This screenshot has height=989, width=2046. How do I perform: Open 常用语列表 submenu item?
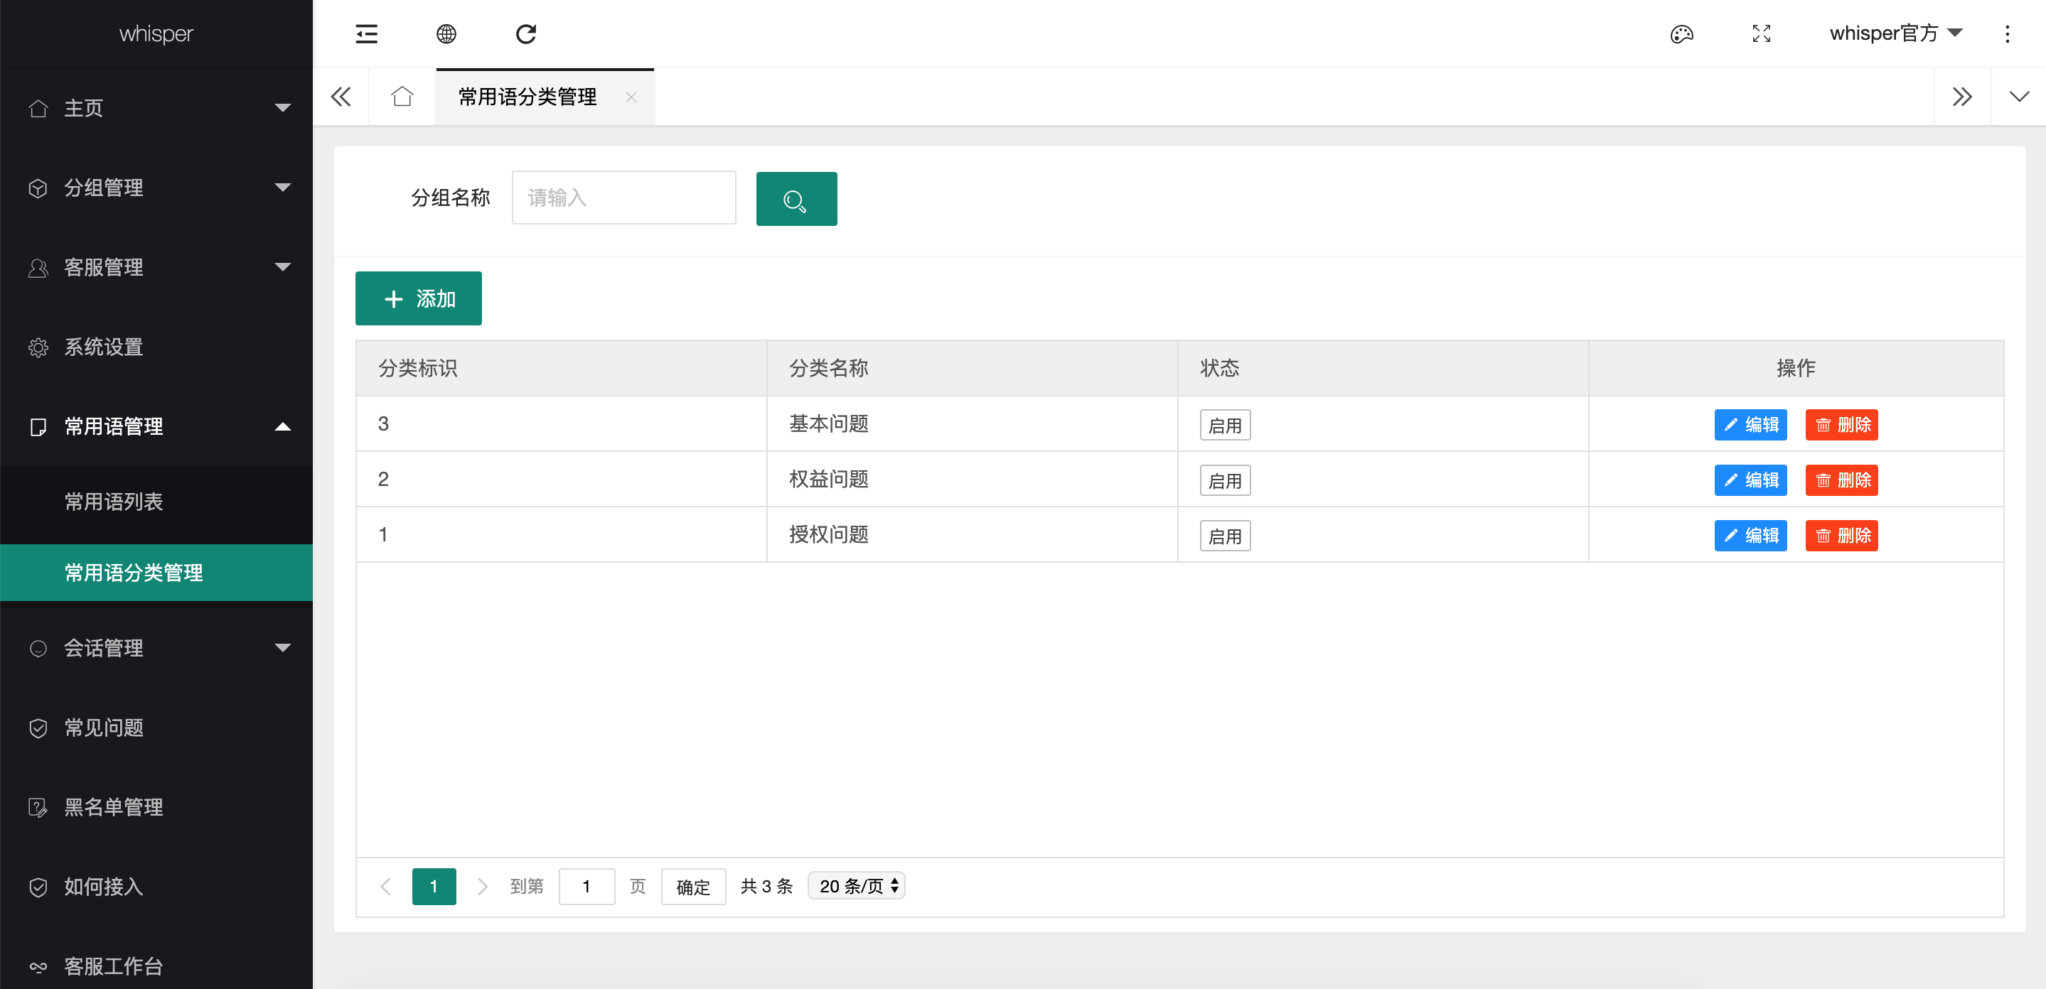(156, 502)
